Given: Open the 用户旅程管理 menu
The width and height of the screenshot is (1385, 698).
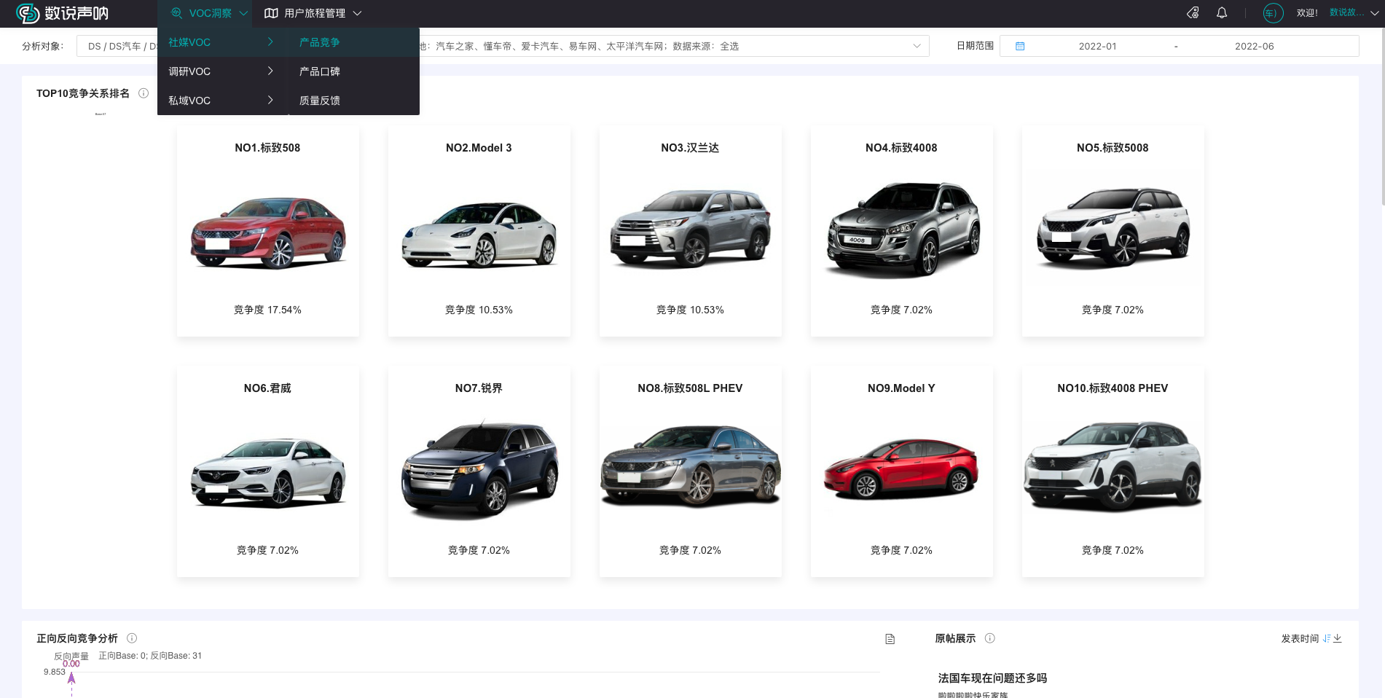Looking at the screenshot, I should pos(313,13).
